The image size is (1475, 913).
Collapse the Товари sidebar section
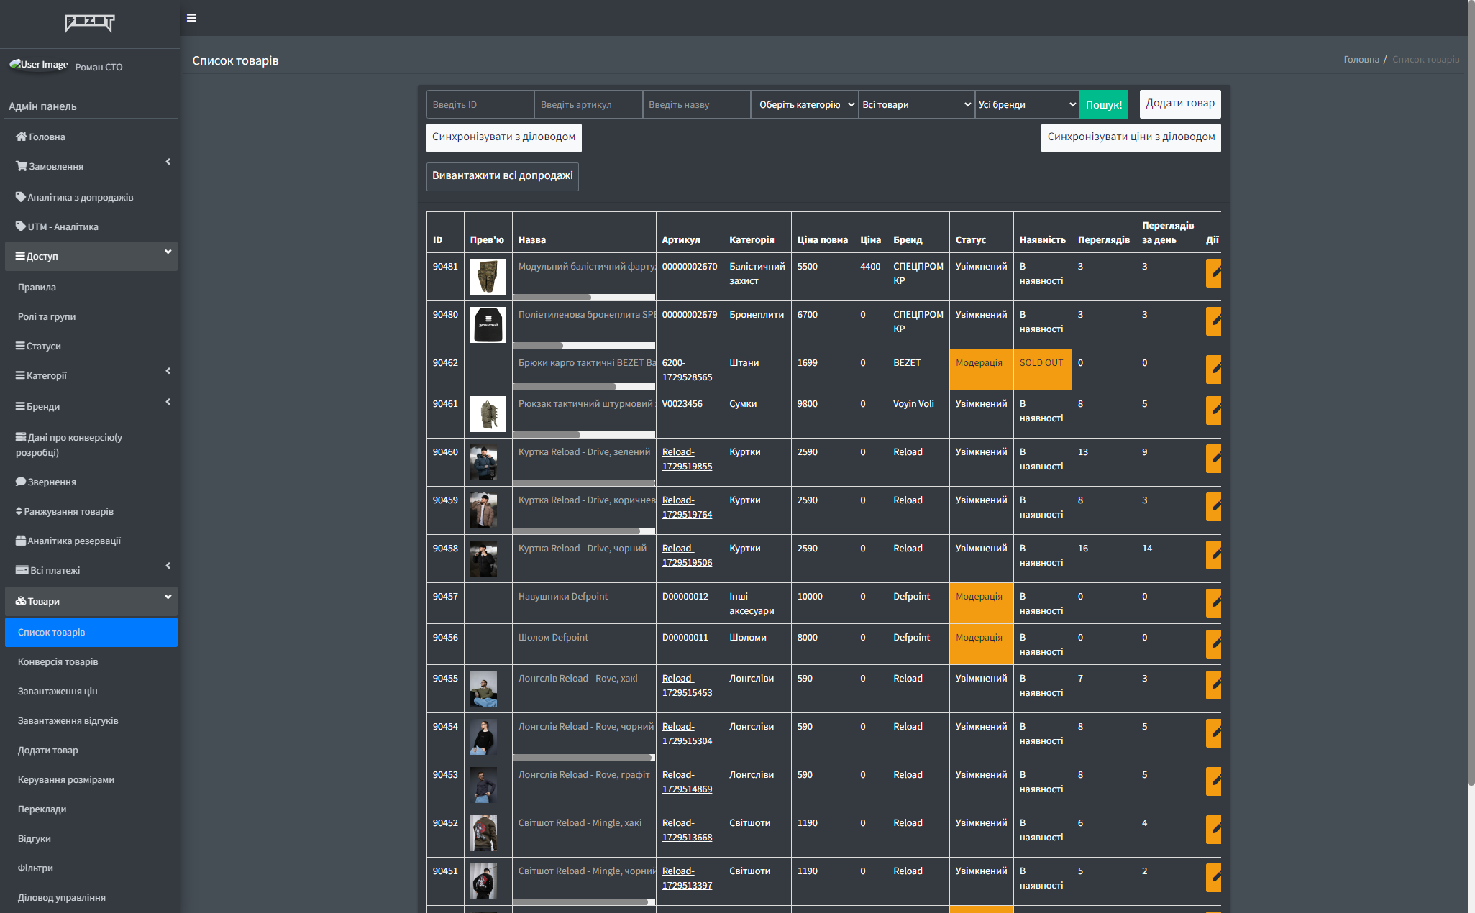click(x=91, y=601)
